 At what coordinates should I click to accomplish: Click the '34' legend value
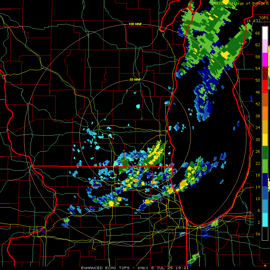(x=258, y=127)
